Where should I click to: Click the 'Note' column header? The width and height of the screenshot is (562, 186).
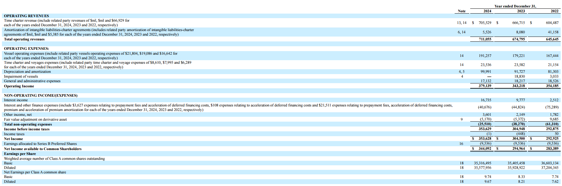[x=461, y=11]
